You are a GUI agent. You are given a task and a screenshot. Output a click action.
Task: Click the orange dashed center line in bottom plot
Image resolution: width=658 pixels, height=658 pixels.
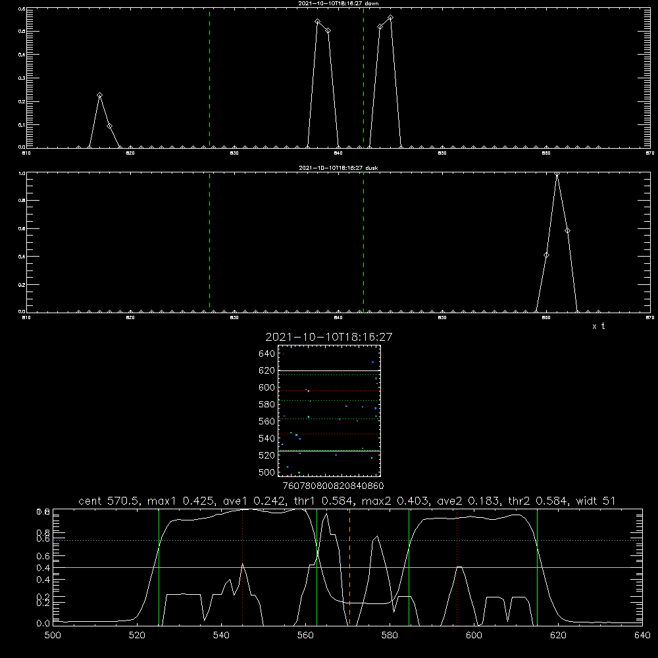[x=349, y=567]
